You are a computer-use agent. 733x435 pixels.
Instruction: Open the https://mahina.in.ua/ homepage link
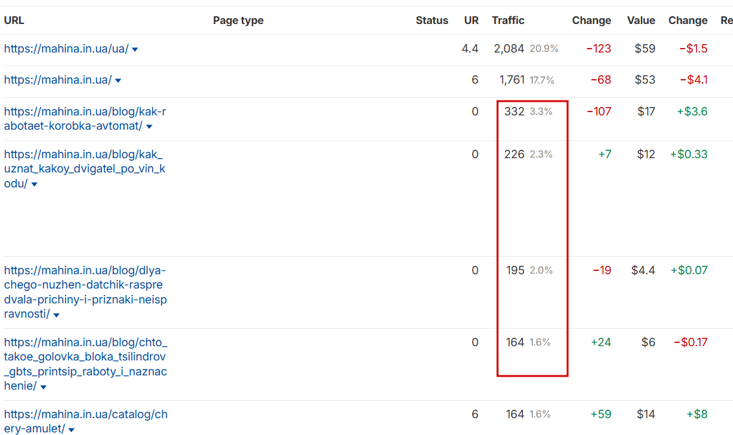[x=58, y=80]
